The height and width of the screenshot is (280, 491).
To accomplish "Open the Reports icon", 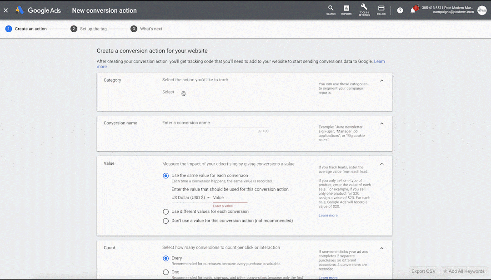I will 346,9.
